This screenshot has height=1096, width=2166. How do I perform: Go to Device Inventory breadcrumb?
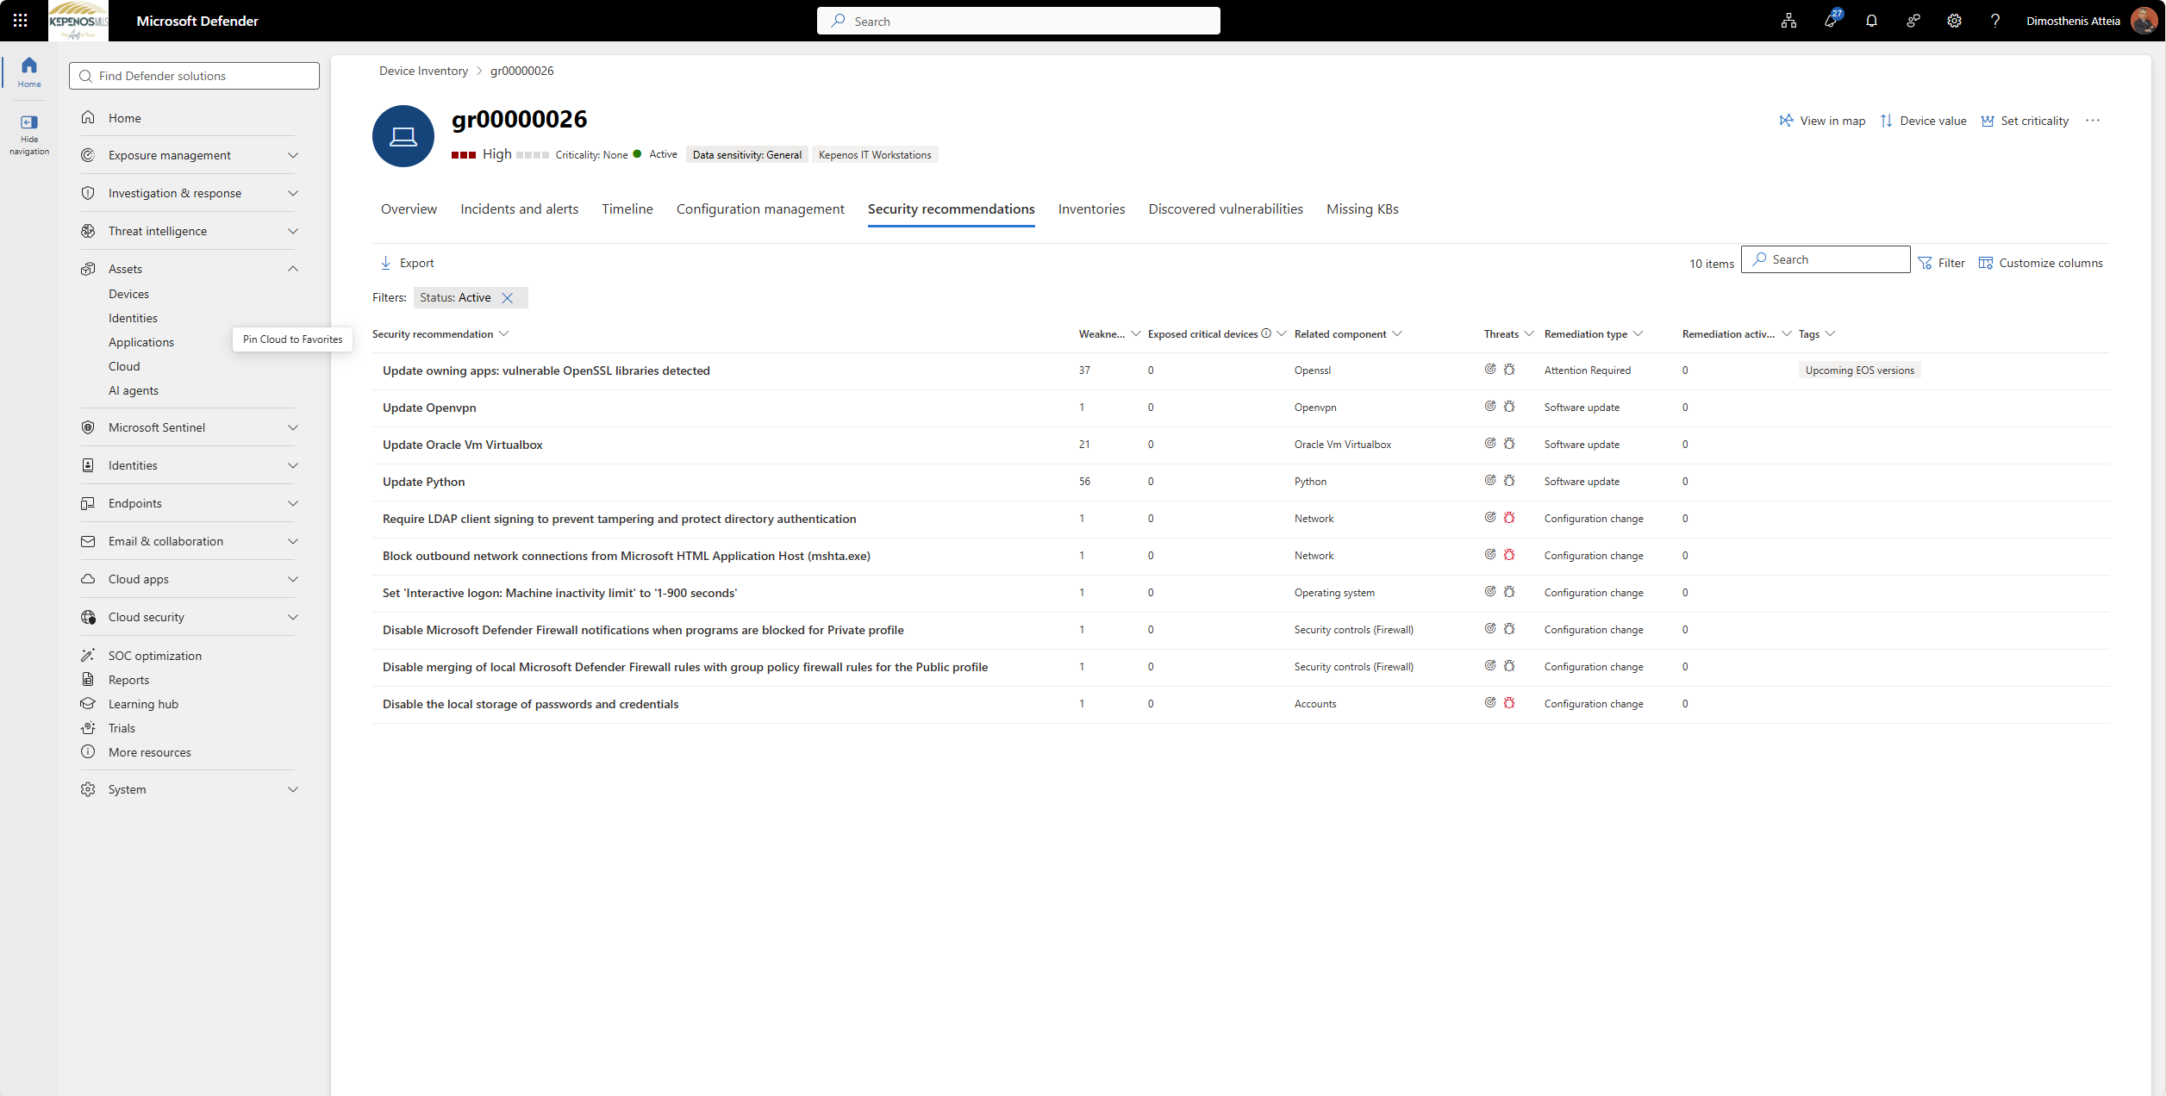423,71
